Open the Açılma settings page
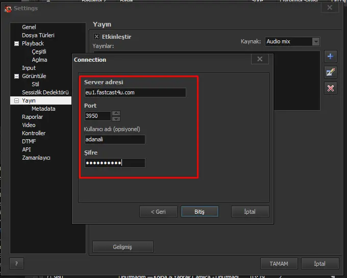The width and height of the screenshot is (347, 278). [x=39, y=60]
